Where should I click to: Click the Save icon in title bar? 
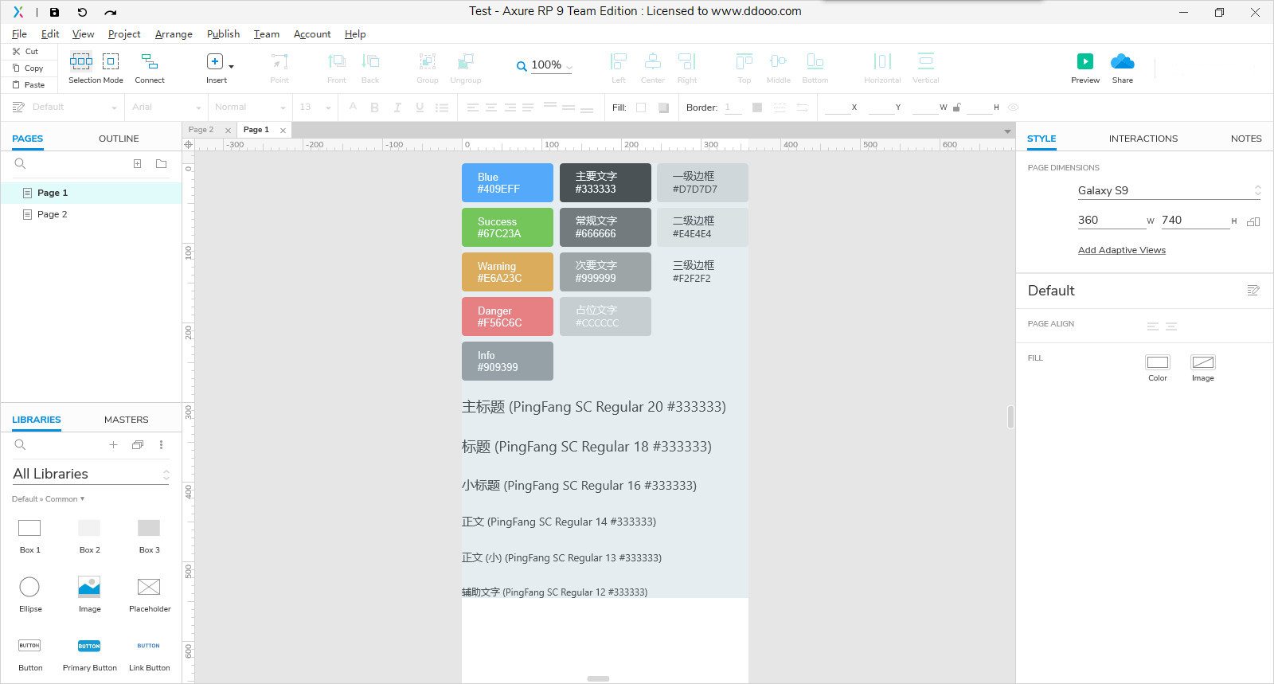54,12
